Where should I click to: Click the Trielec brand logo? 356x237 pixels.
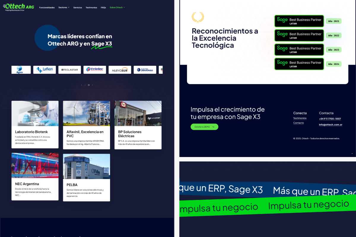point(95,70)
